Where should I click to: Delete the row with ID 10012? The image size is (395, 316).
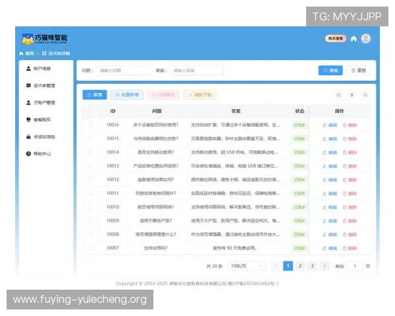(x=350, y=180)
